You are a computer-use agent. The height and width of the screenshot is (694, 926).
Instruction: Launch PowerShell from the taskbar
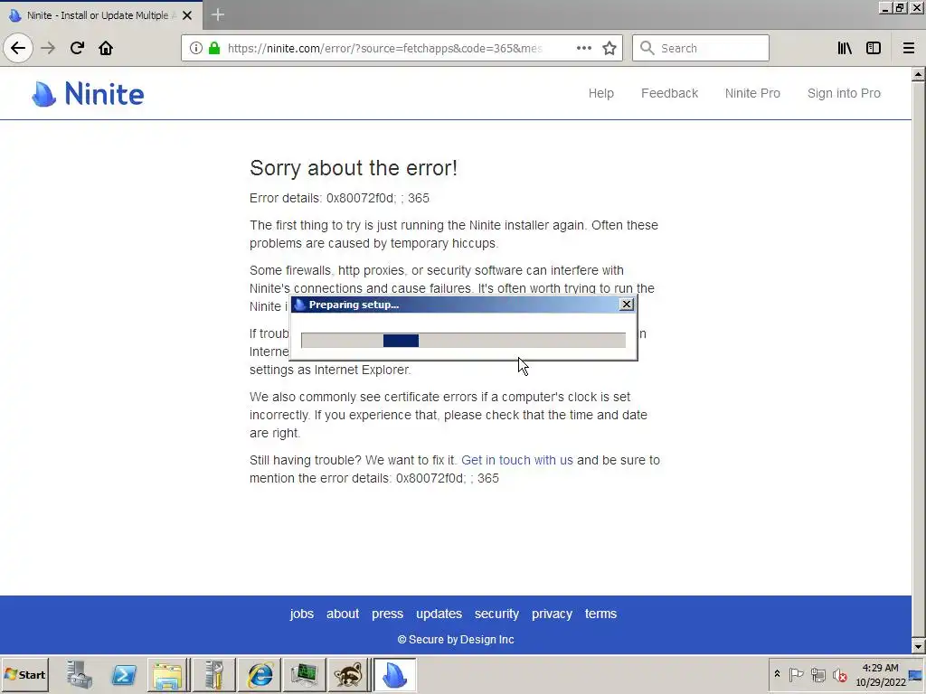[x=124, y=674]
